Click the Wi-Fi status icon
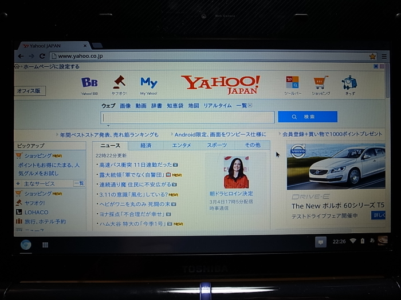Image resolution: width=401 pixels, height=300 pixels. 353,241
